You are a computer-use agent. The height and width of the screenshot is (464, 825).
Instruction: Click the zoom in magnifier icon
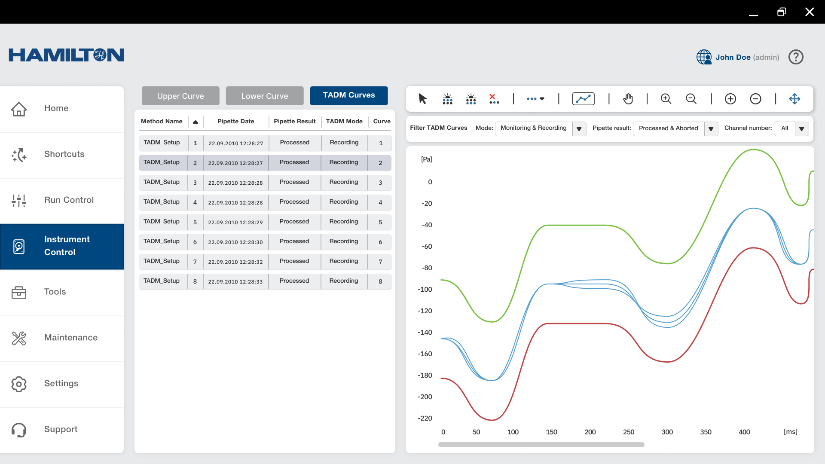click(666, 99)
